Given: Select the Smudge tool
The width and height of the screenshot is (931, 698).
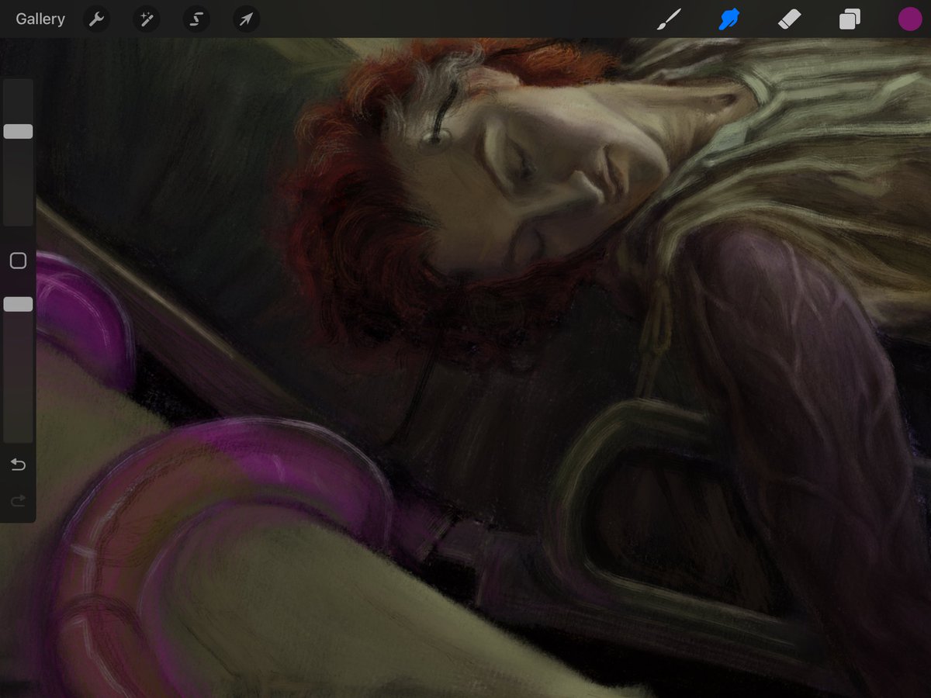Looking at the screenshot, I should point(729,19).
